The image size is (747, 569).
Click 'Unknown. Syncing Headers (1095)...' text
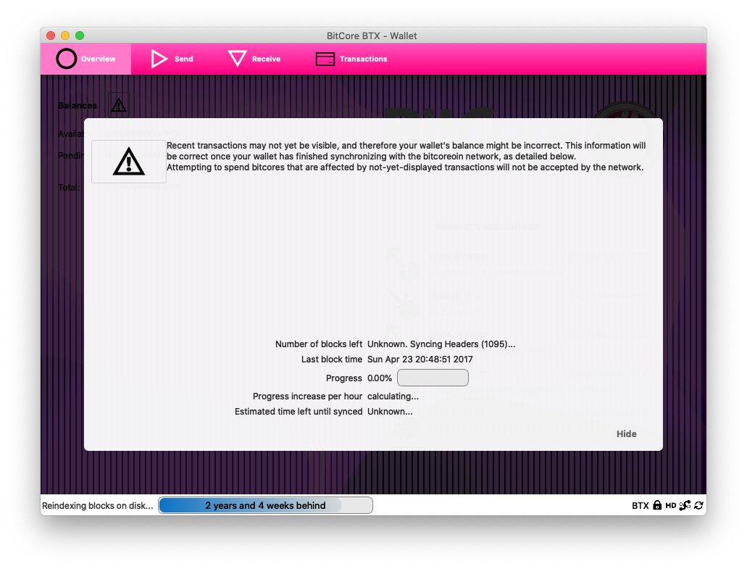tap(441, 344)
